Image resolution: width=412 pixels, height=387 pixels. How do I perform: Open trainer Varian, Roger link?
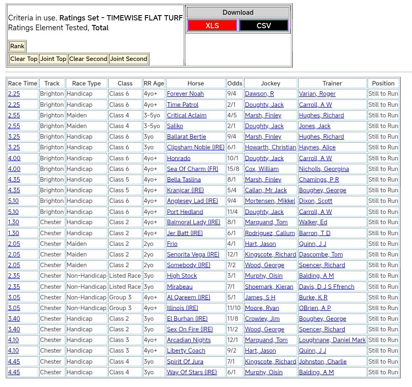(x=317, y=94)
